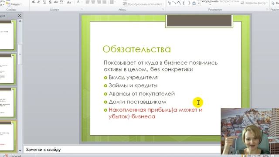Viewport: 279px width, 157px height.
Task: Open Преобразовать в SmartArt menu
Action: (143, 4)
